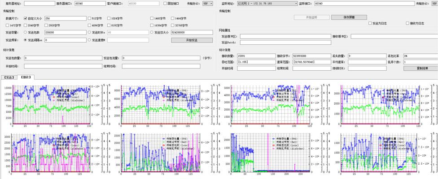The height and width of the screenshot is (179, 438).
Task: Click the 丢包比率 field showing 0%
Action: (420, 56)
